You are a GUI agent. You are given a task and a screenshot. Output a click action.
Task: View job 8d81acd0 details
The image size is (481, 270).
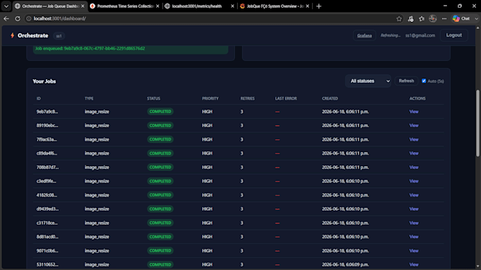[x=414, y=237]
